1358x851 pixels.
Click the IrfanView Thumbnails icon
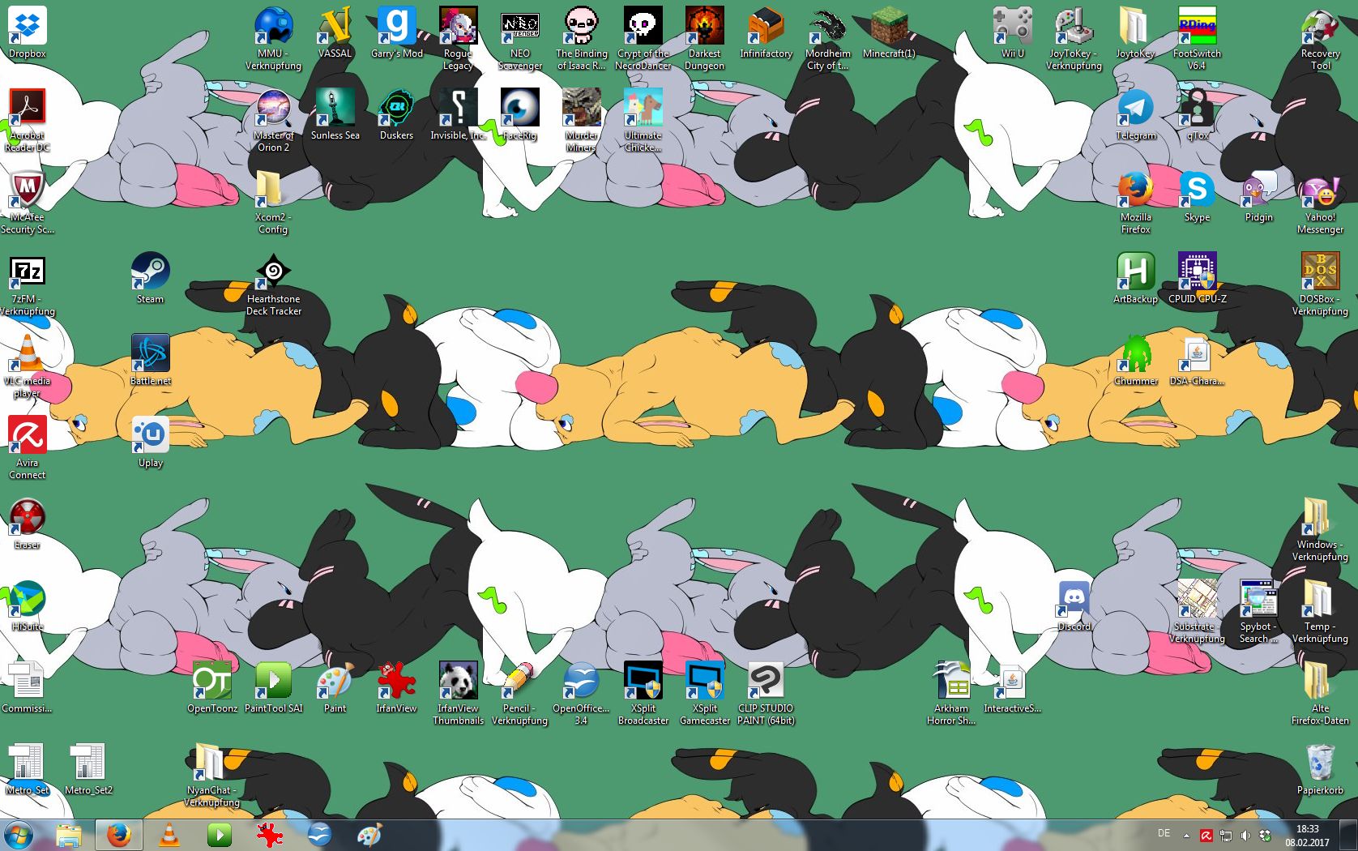(458, 693)
